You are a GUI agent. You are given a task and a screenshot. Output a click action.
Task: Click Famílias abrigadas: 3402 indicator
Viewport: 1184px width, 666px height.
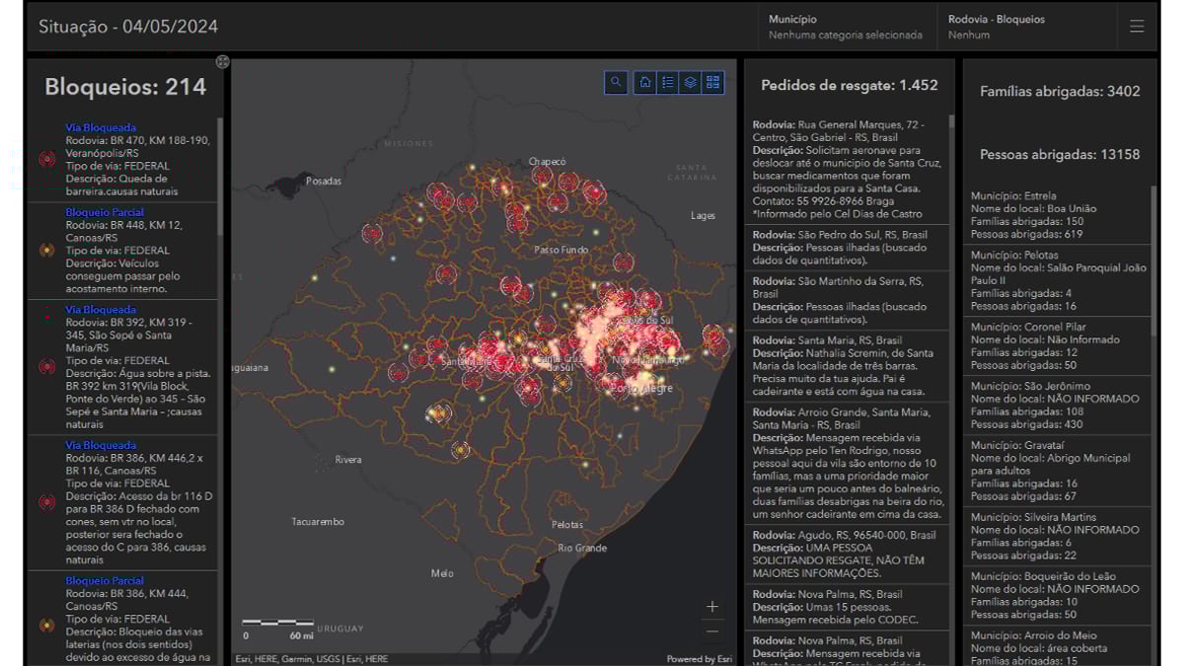coord(1060,91)
